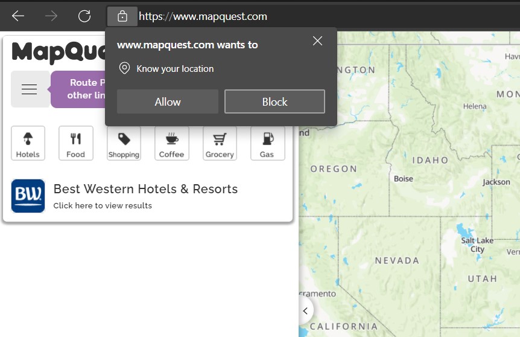Click the address bar URL
The height and width of the screenshot is (337, 520).
coord(203,16)
